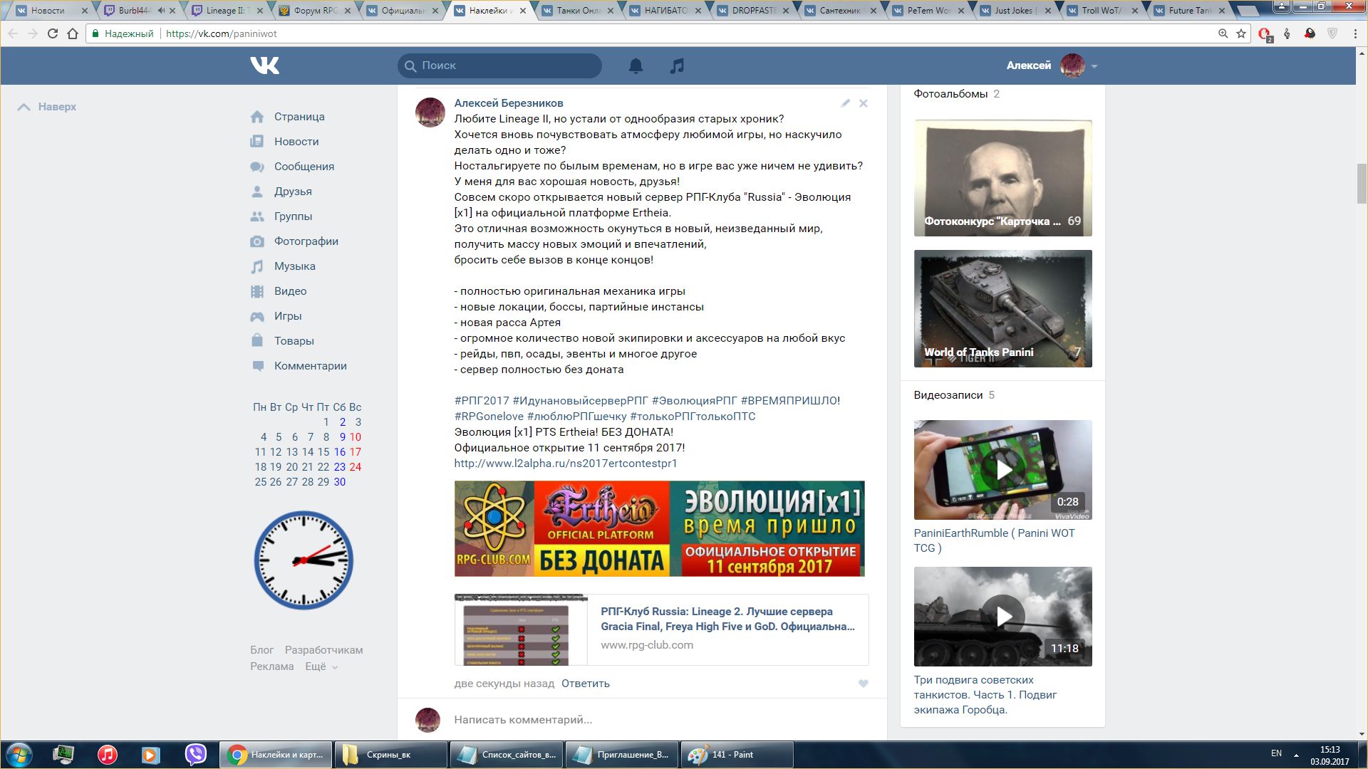The width and height of the screenshot is (1368, 769).
Task: Click the Ответить reply link
Action: point(586,684)
